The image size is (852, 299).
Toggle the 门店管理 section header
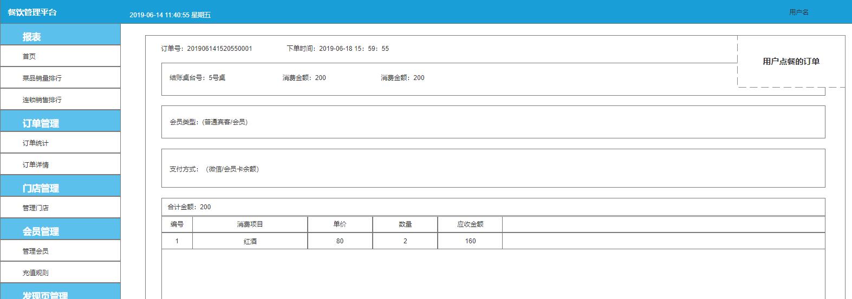click(41, 188)
